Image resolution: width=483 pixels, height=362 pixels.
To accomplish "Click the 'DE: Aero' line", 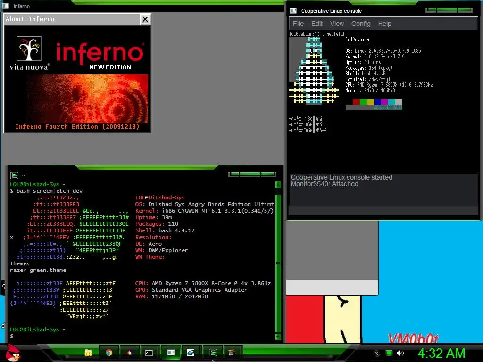I will coord(149,244).
